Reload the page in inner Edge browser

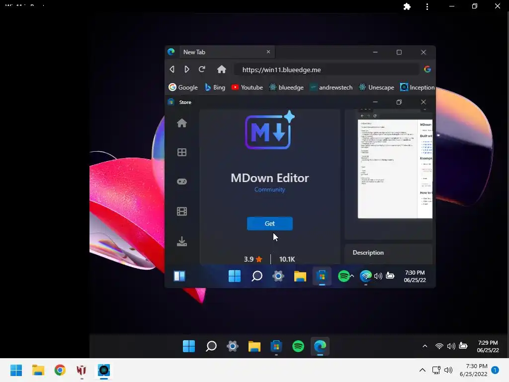pos(202,69)
